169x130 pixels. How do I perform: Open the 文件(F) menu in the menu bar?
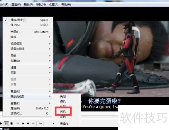click(x=4, y=5)
